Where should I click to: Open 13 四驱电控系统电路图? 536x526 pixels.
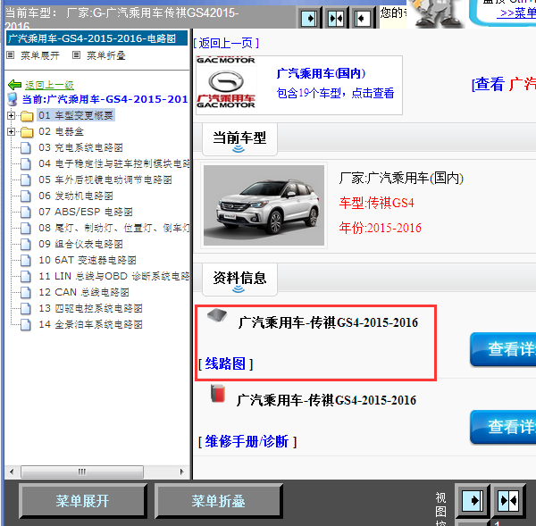tap(90, 308)
